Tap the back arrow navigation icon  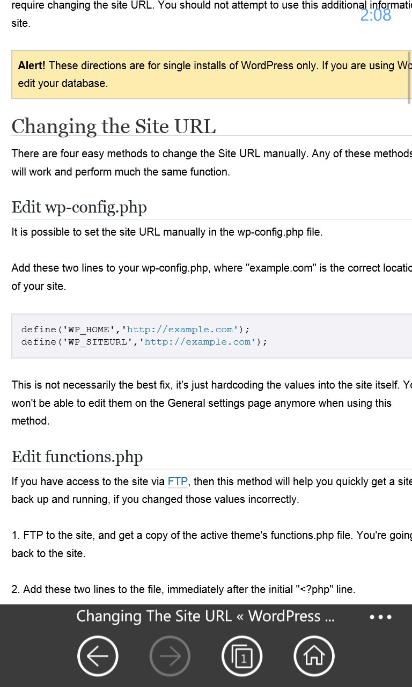coord(98,656)
